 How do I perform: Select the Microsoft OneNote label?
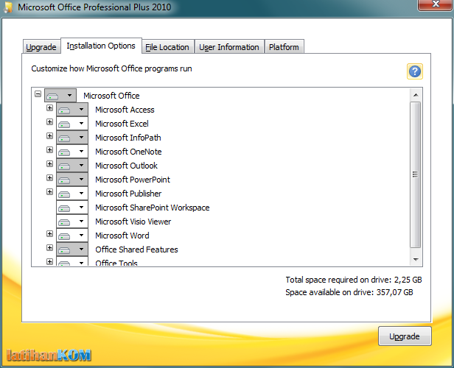[x=128, y=152]
